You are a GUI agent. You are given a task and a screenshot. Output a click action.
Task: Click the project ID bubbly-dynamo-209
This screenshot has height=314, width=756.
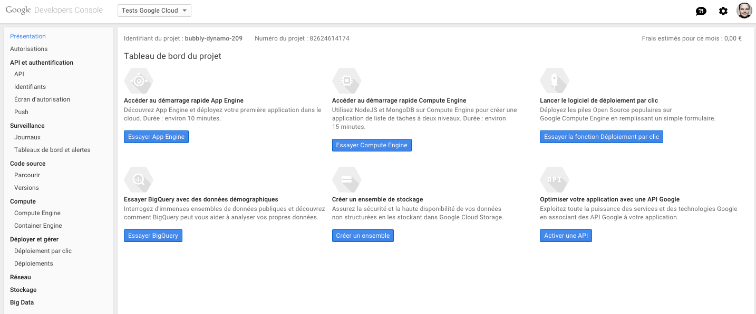point(214,38)
